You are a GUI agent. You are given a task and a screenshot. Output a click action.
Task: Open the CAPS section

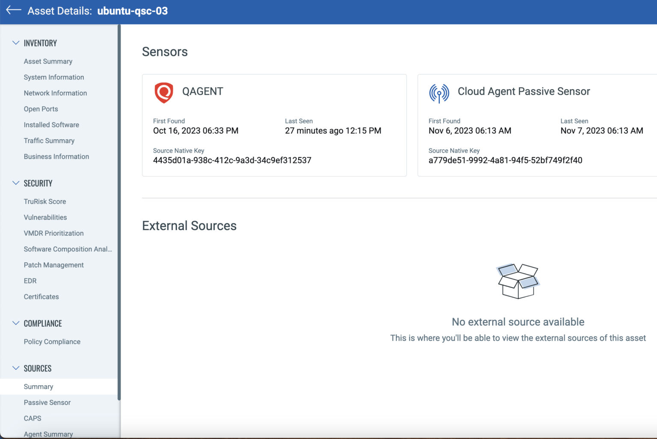click(x=32, y=418)
